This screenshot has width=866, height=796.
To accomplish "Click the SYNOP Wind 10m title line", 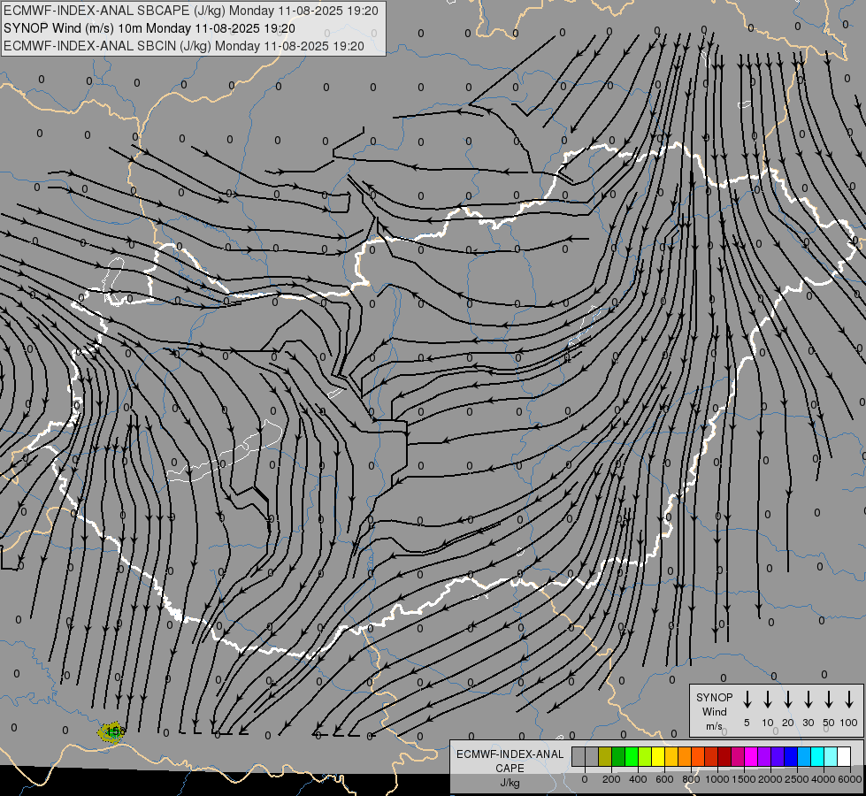I will [x=149, y=28].
